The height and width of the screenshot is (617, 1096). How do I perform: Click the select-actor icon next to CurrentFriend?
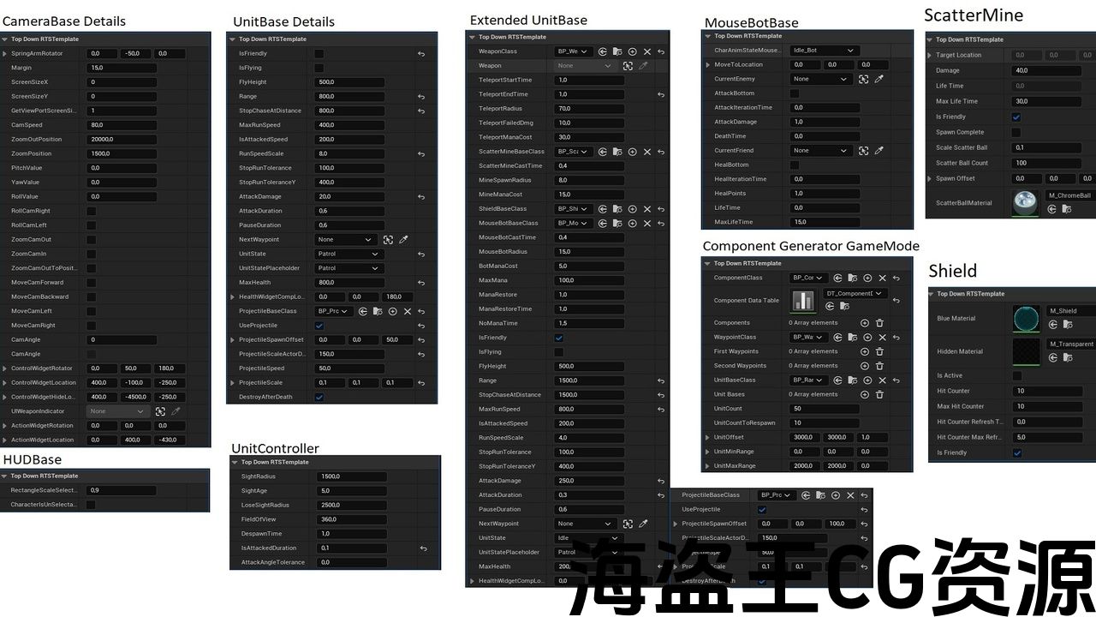tap(863, 151)
